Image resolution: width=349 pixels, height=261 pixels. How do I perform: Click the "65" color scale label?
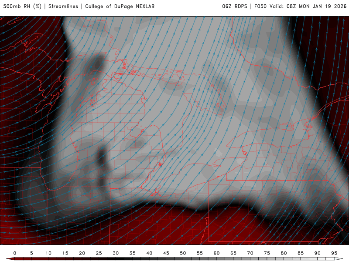[x=233, y=253]
